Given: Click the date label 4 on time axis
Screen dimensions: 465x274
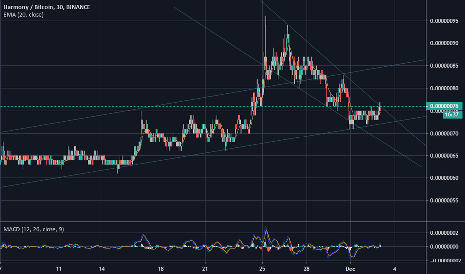Looking at the screenshot, I should (x=395, y=269).
